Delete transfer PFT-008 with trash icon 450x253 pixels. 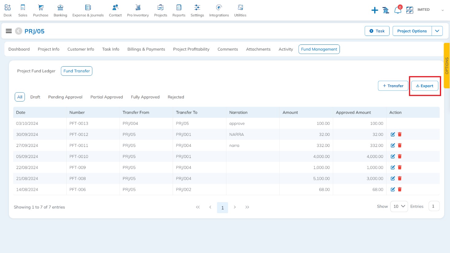(x=400, y=178)
